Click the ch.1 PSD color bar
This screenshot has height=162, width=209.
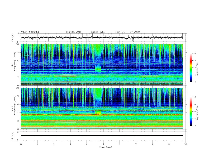tap(191, 68)
